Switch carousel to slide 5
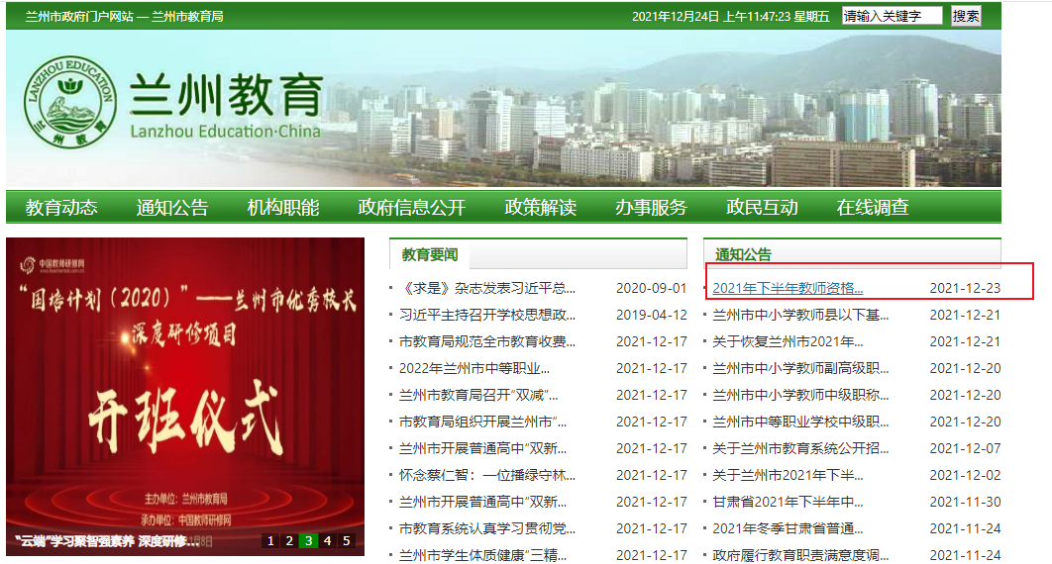 [346, 540]
